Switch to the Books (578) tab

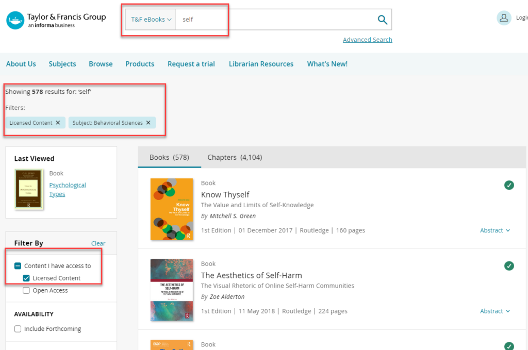click(x=169, y=157)
